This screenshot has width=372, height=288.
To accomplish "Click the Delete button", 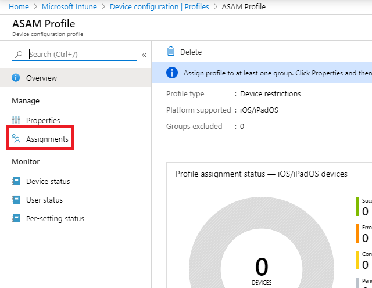I will coord(184,52).
